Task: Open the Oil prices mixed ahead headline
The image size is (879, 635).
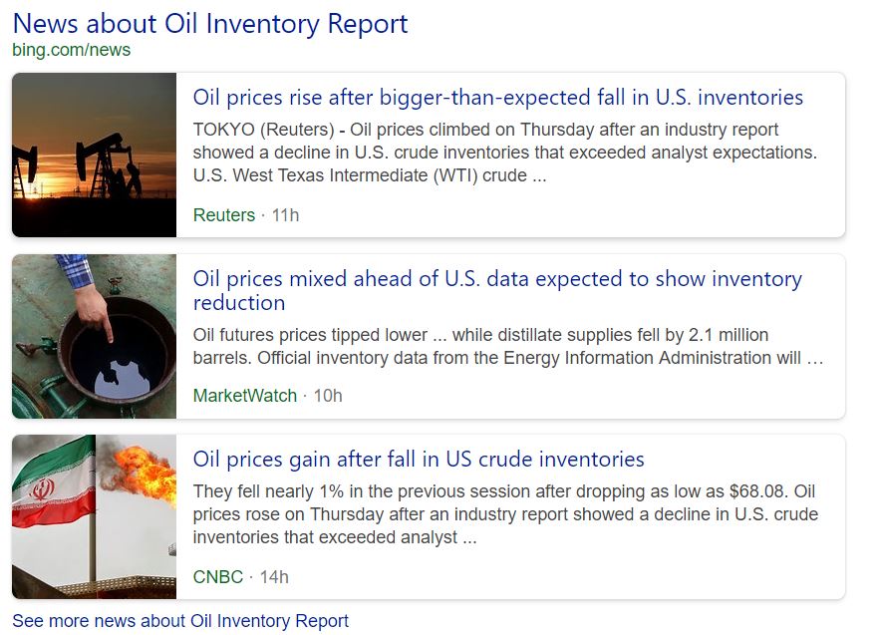Action: click(496, 290)
